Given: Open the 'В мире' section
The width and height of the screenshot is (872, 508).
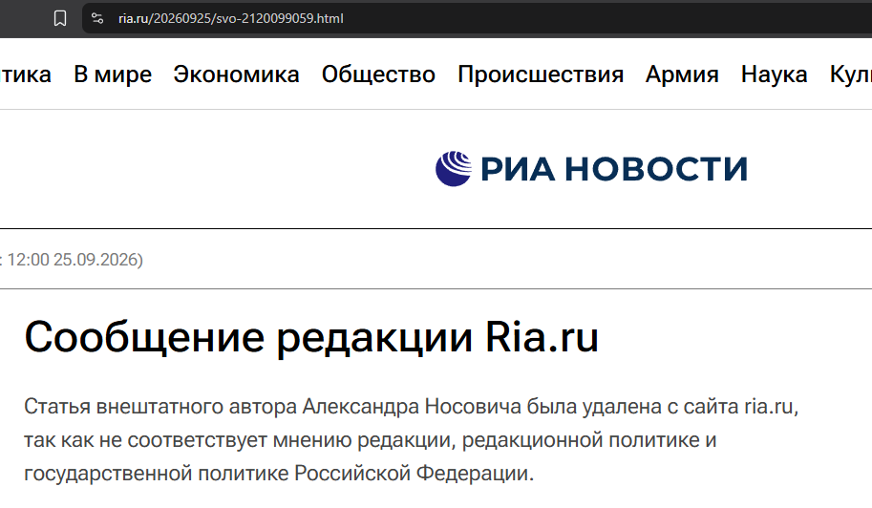Looking at the screenshot, I should 113,74.
